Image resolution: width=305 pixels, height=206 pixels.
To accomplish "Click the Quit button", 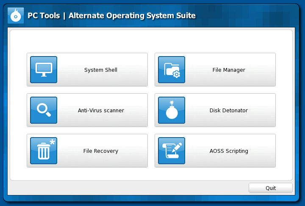I will 271,188.
